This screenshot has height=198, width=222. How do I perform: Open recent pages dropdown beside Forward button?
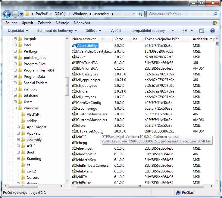point(21,14)
